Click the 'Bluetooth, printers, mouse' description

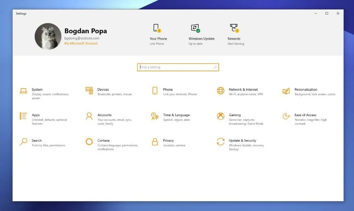114,94
